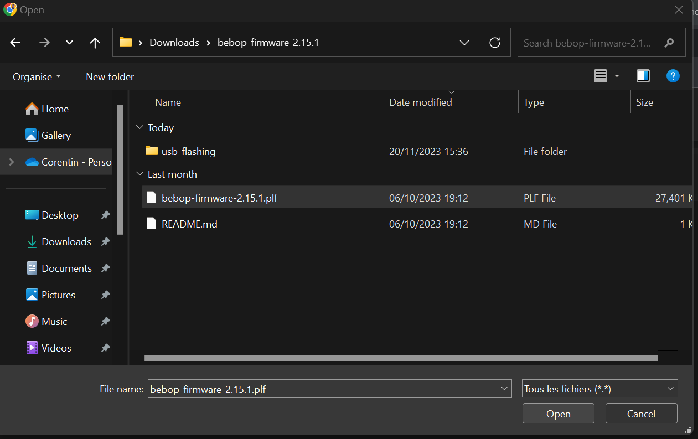Open the file type filter dropdown
The width and height of the screenshot is (698, 439).
[x=599, y=388]
